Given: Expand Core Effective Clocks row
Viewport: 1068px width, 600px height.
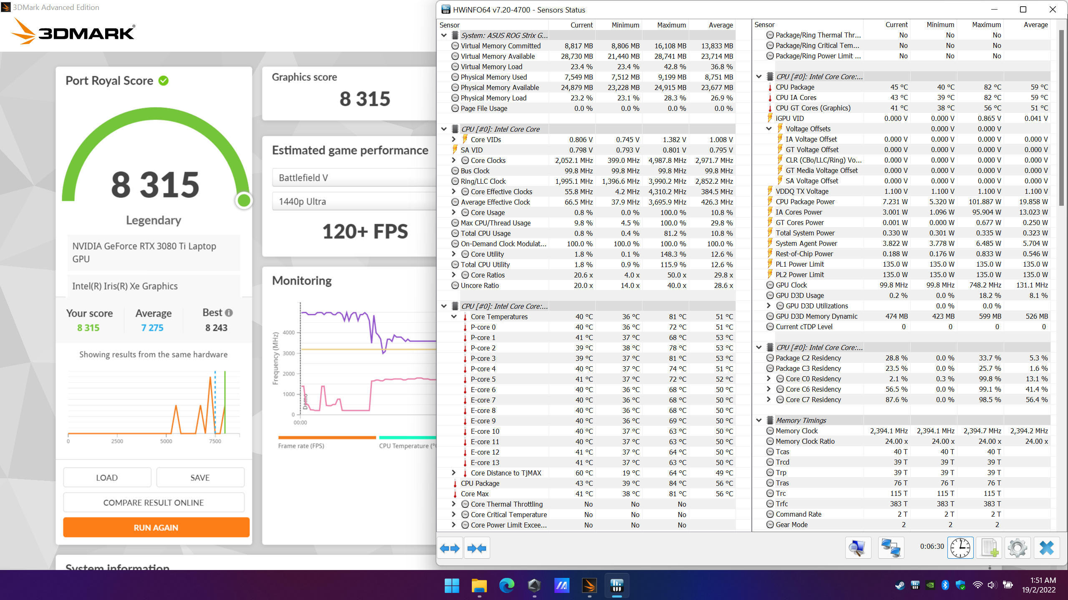Looking at the screenshot, I should click(x=454, y=192).
